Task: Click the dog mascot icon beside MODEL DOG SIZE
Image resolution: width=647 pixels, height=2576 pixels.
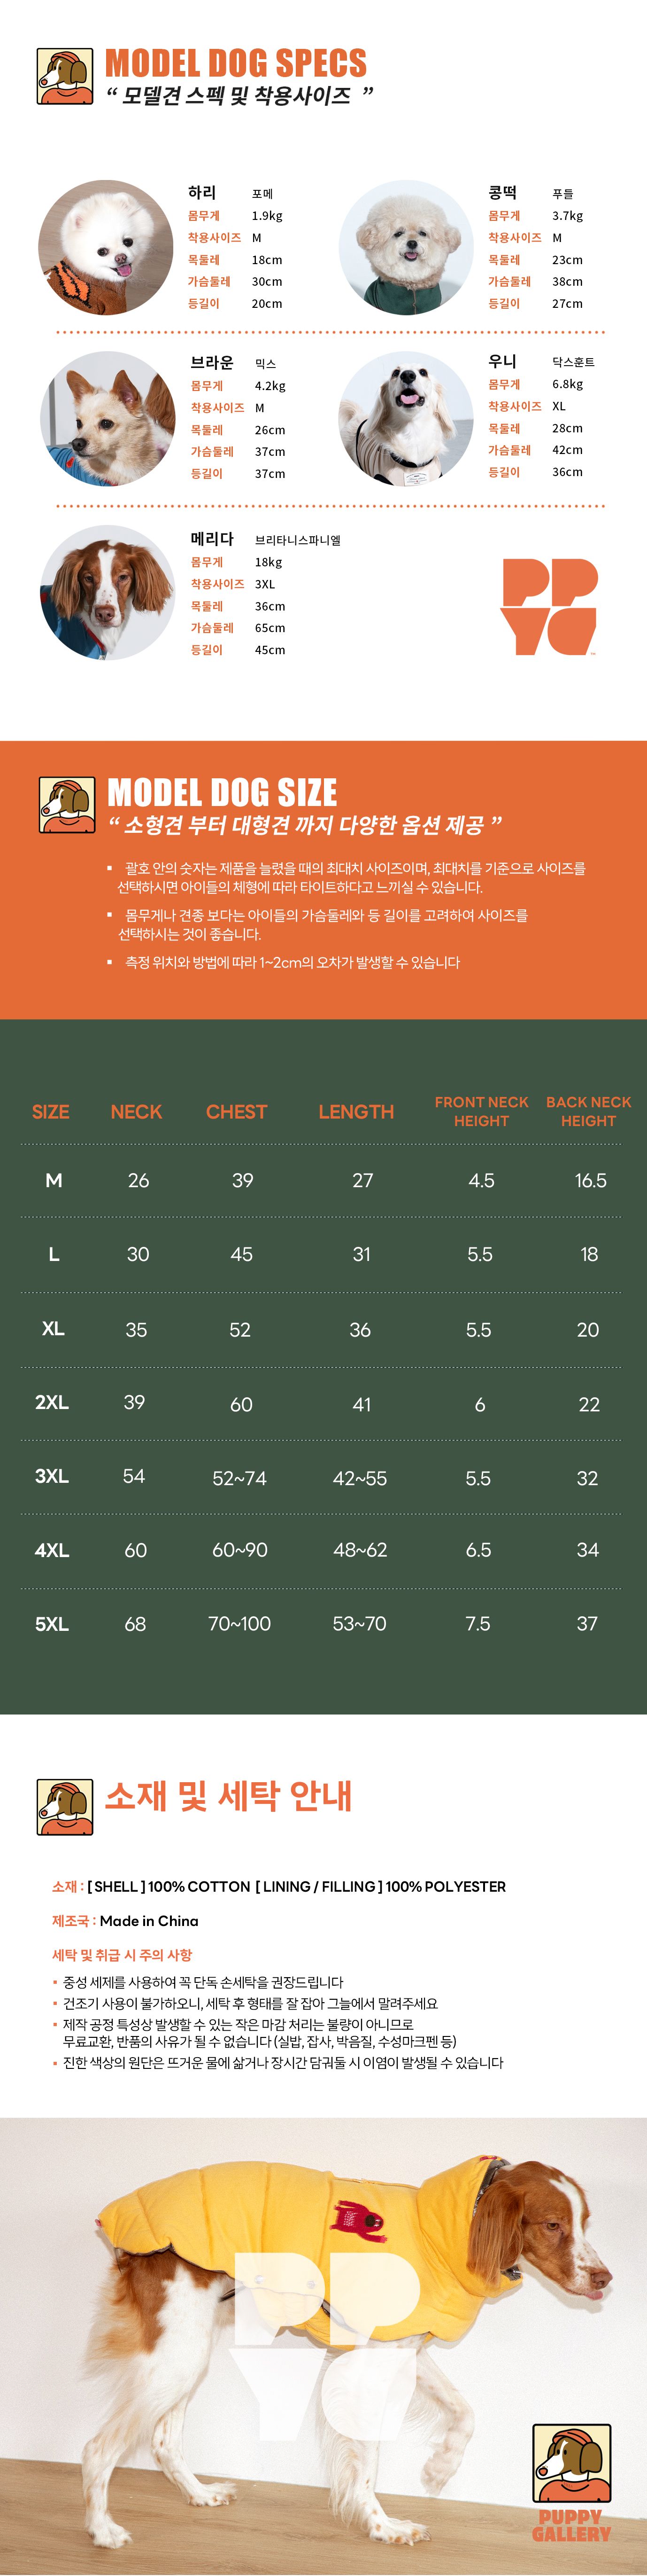Action: (67, 804)
